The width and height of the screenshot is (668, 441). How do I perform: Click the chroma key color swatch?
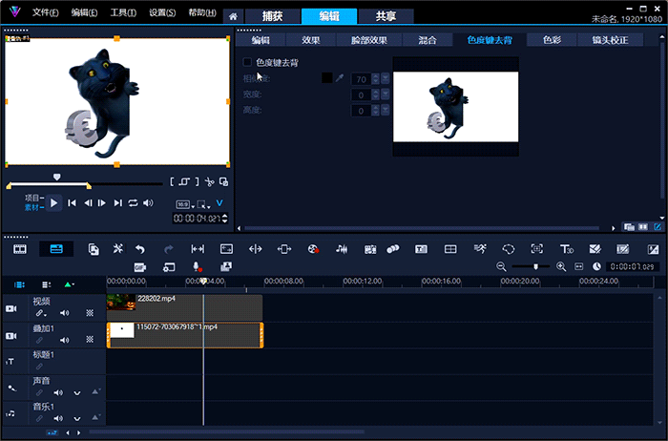click(x=327, y=78)
